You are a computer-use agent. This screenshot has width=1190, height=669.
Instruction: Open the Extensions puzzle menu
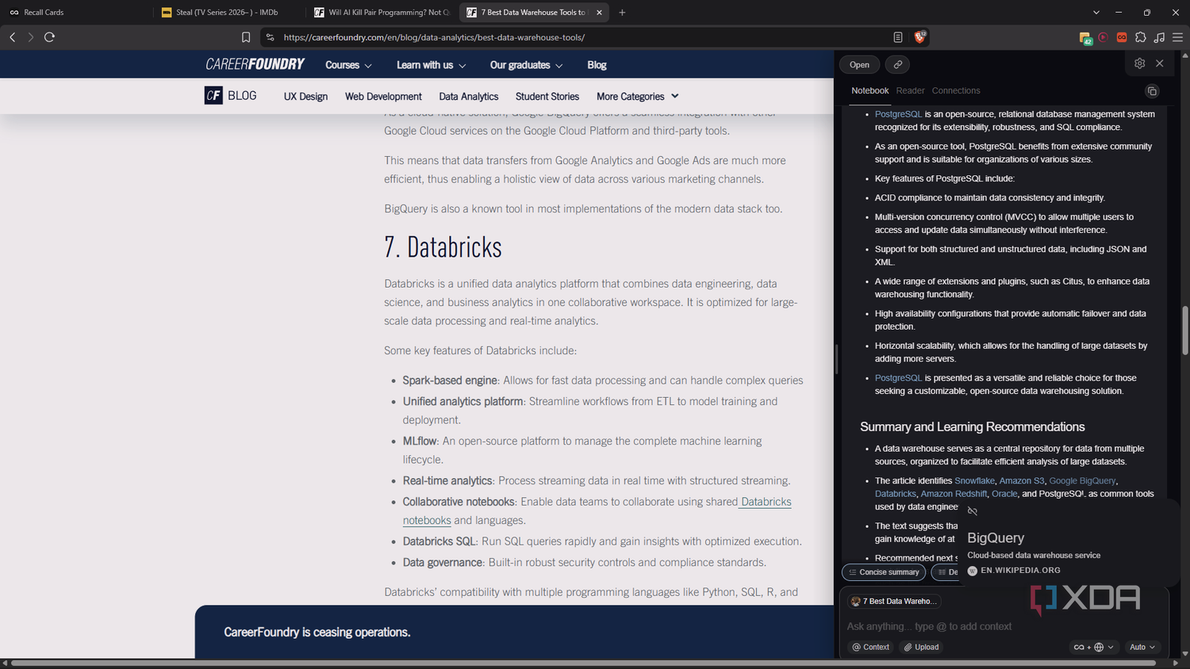click(x=1141, y=37)
